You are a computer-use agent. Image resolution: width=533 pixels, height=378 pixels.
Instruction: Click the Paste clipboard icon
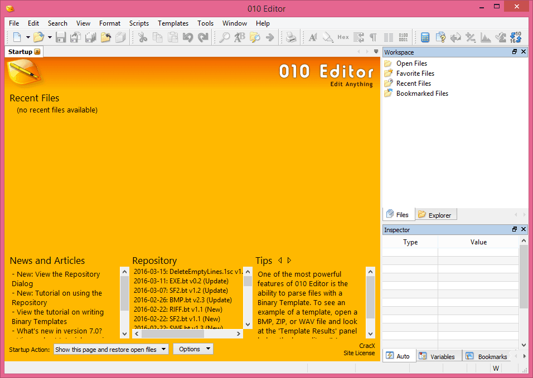pos(173,37)
